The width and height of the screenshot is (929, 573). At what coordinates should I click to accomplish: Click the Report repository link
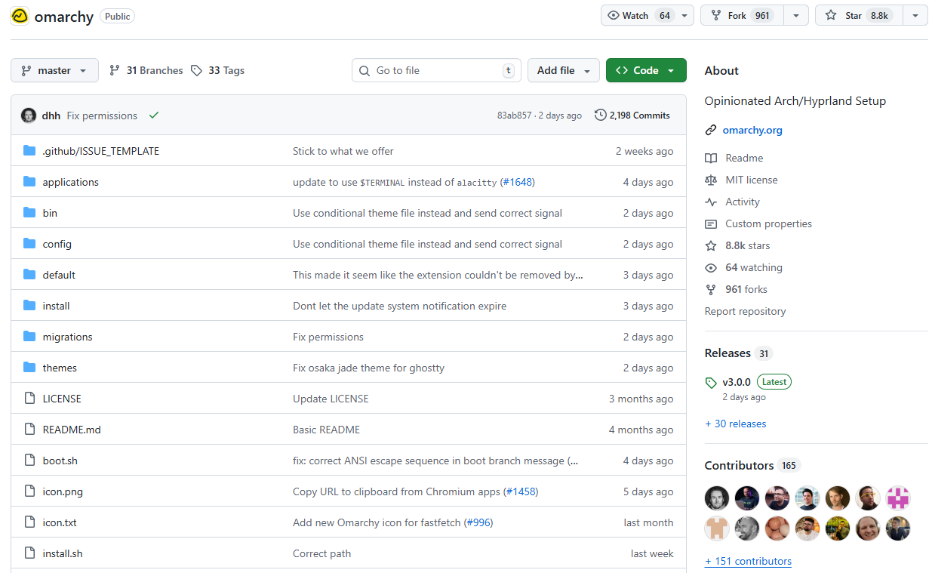coord(745,311)
